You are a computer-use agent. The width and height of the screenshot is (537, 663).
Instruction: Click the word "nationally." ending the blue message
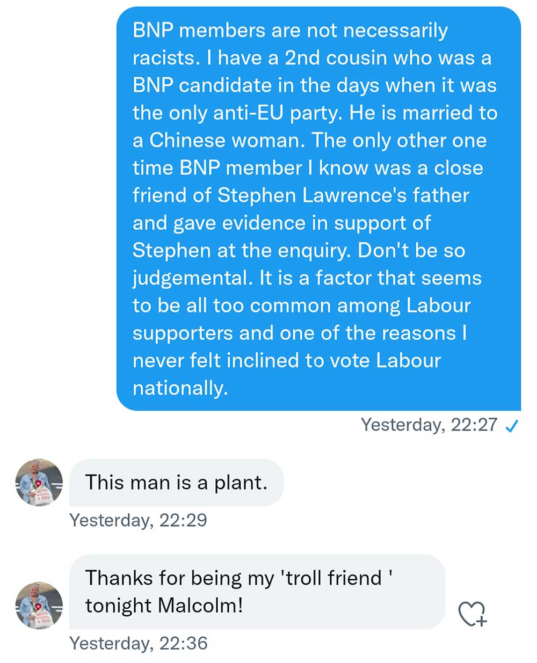[180, 388]
